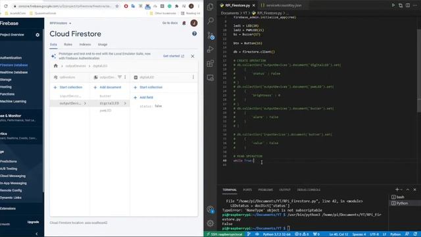Split the VS Code editor right
This screenshot has height=237, width=421.
coord(408,5)
